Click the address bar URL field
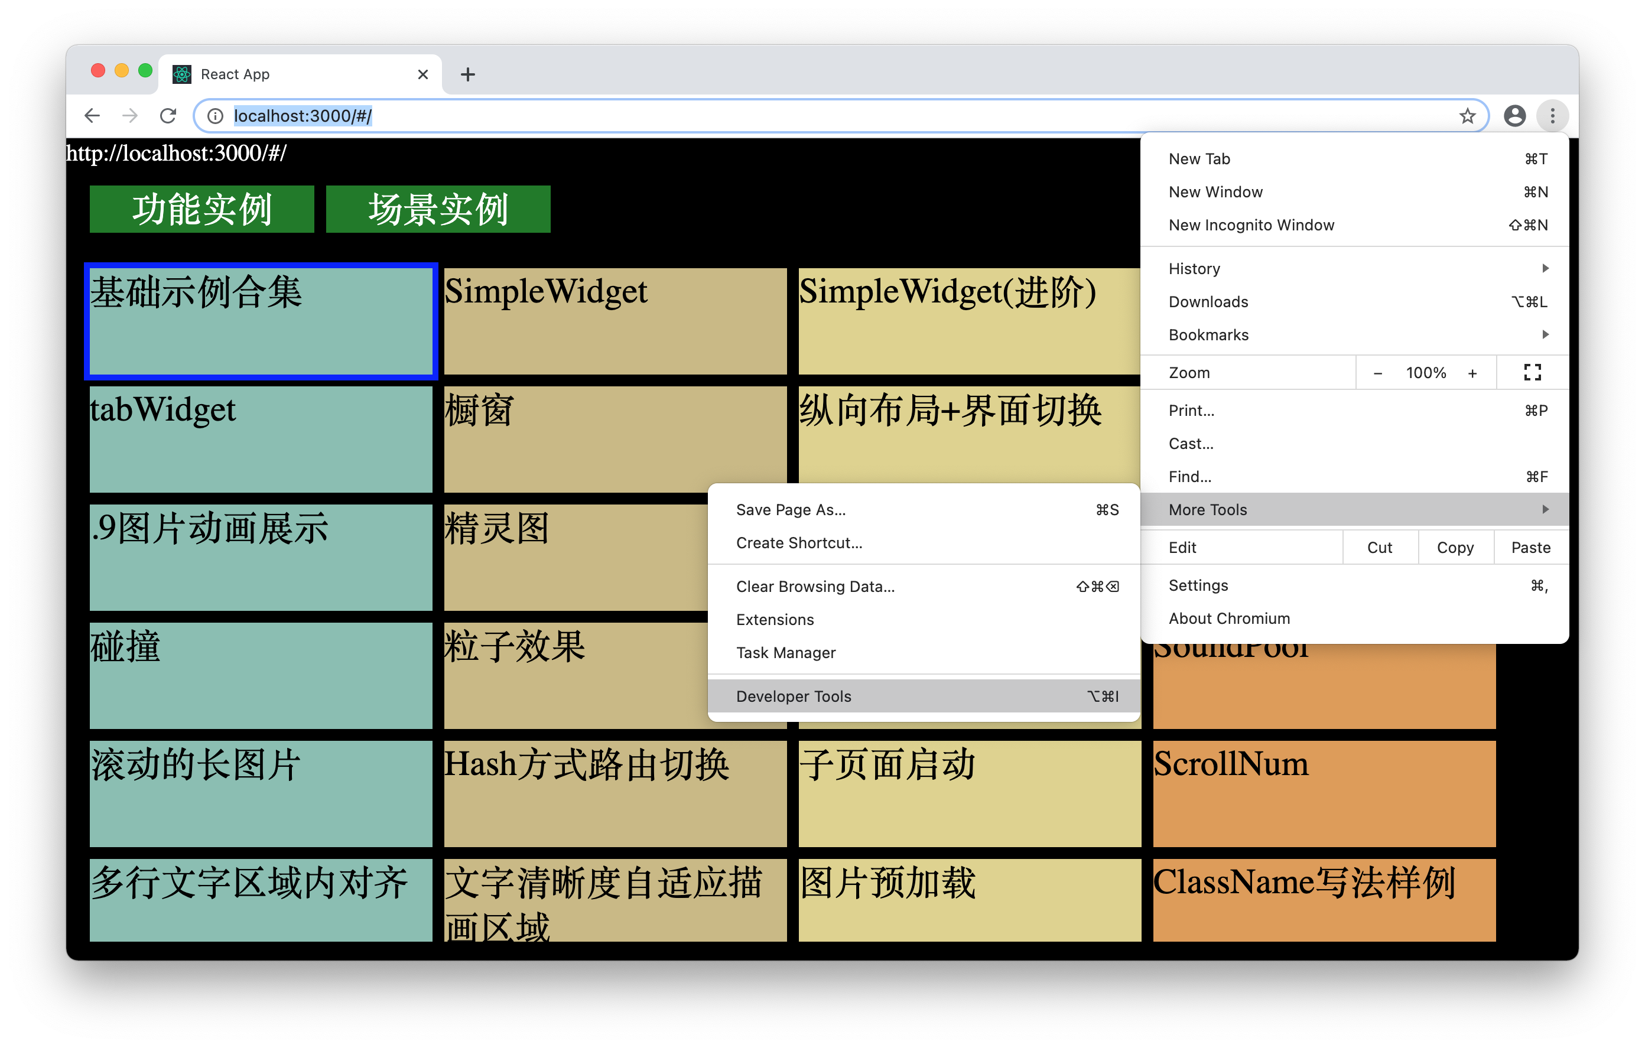 820,116
